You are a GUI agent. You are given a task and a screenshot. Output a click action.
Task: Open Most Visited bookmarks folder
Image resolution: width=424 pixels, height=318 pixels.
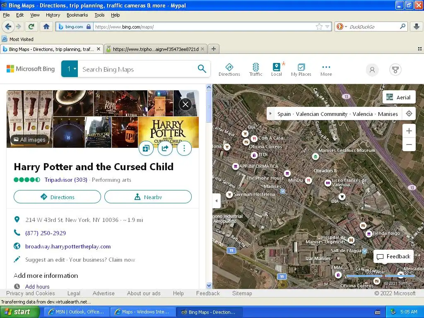(x=17, y=39)
